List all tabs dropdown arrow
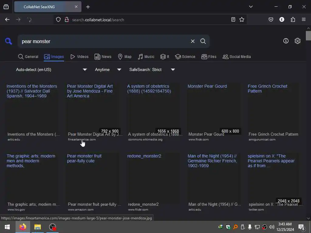Screen dimensions: 311x233 tap(251, 7)
